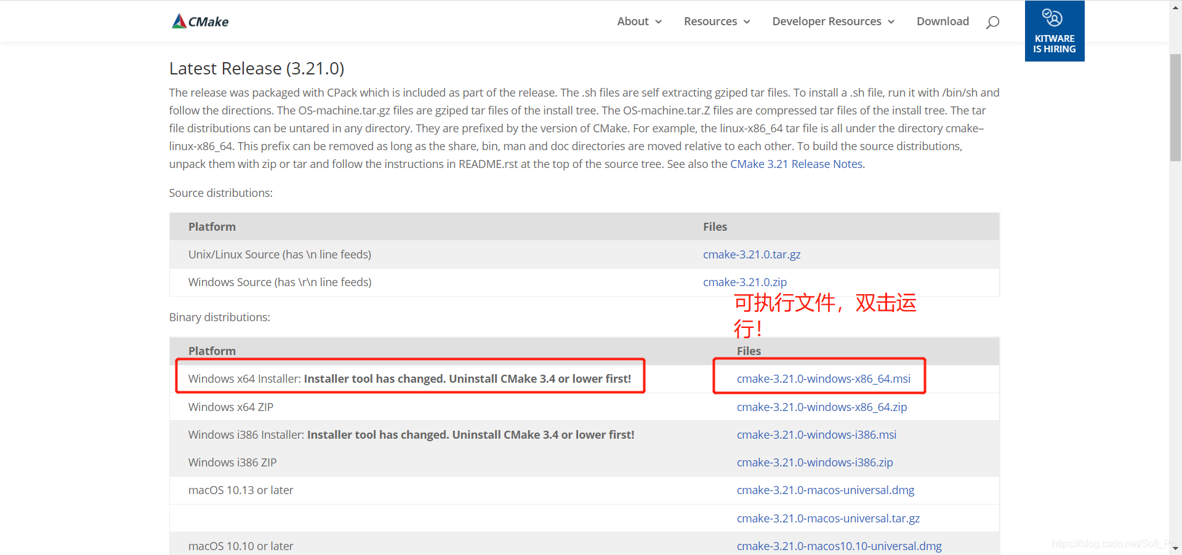Click the scrollbar down arrow
The width and height of the screenshot is (1182, 555).
[1175, 548]
